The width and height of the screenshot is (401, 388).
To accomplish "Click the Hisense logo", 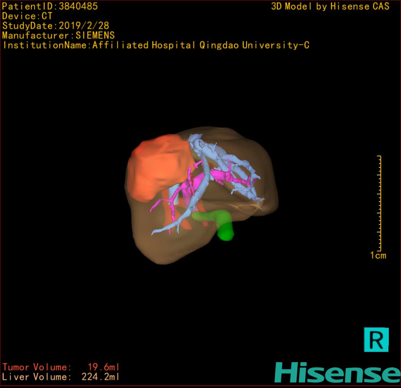I will 337,372.
